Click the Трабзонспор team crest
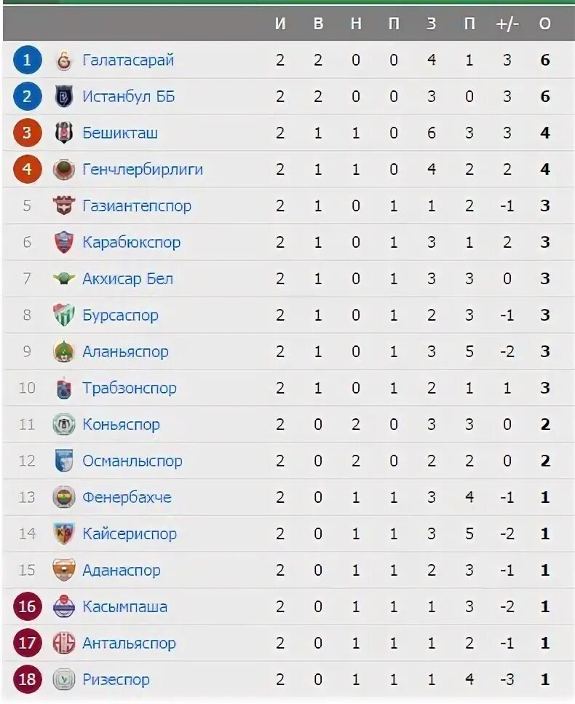Screen dimensions: 575x704 [64, 388]
